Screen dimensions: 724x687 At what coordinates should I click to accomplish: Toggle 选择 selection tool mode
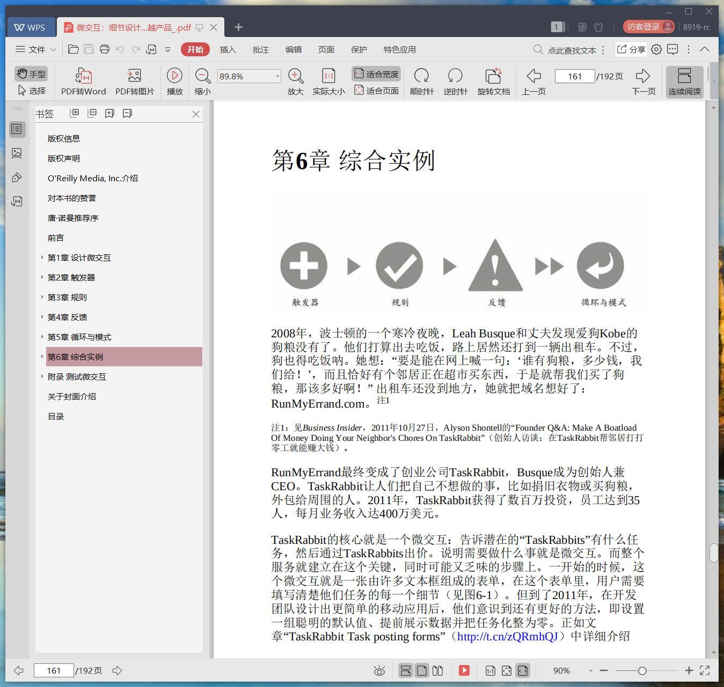32,91
